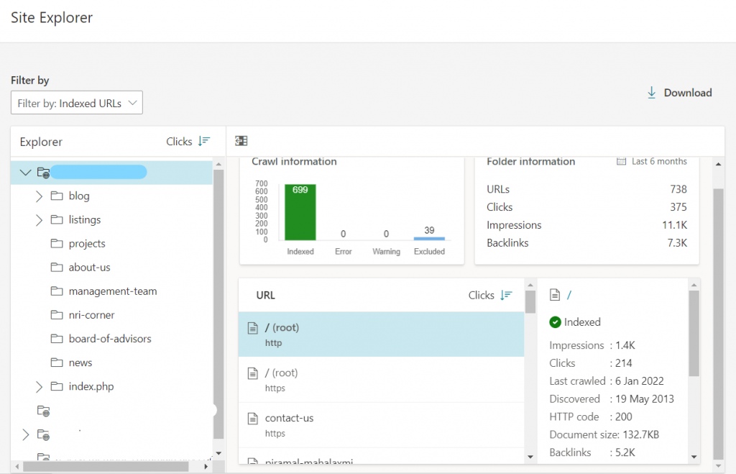
Task: Click the Explorer tree scrollbar down arrow
Action: tap(218, 453)
